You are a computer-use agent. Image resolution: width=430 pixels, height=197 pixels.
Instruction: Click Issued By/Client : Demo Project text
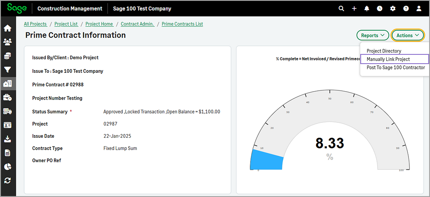pos(65,57)
